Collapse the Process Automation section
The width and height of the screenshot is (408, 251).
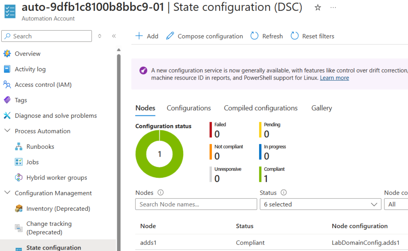[7, 131]
